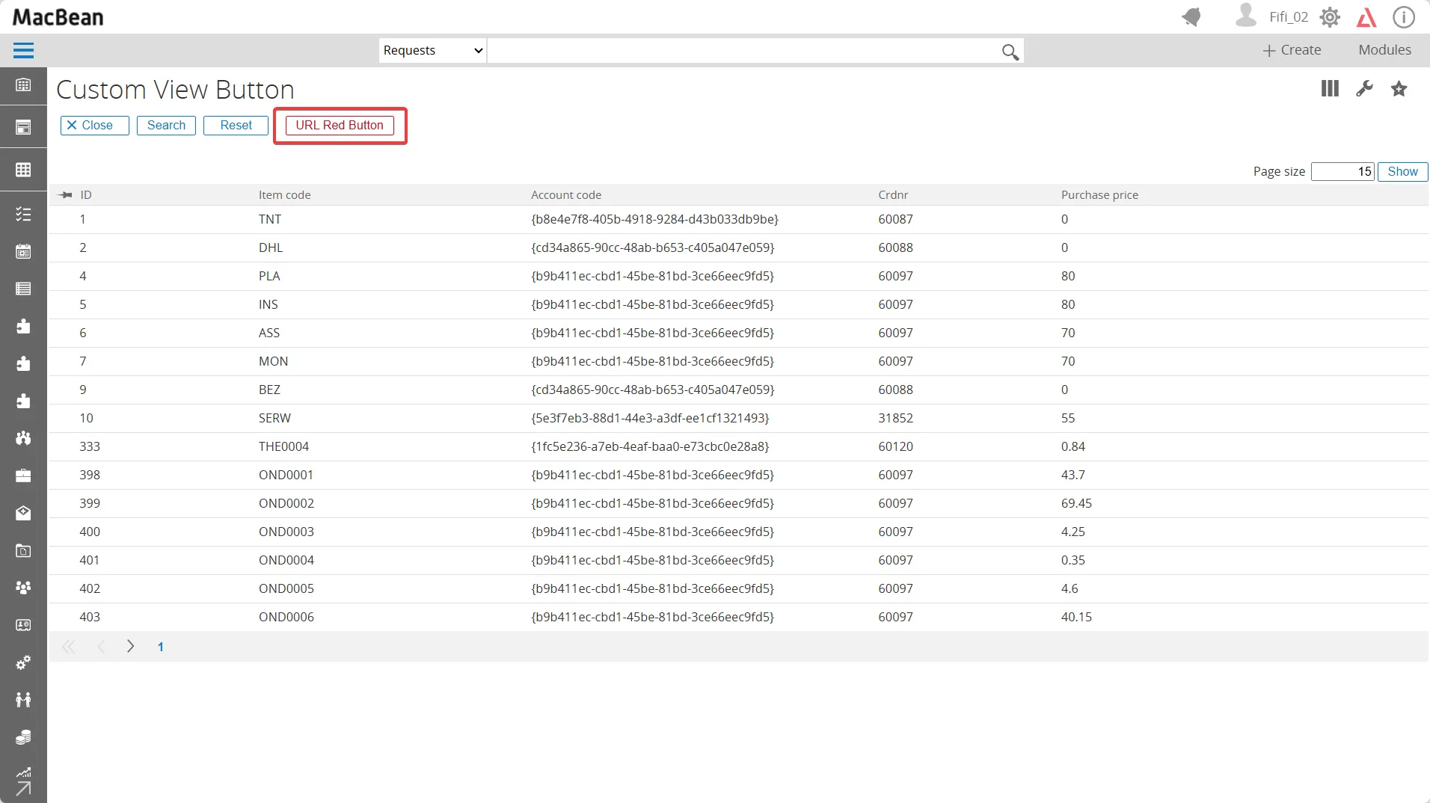Click the Create menu item
The image size is (1430, 803).
pyautogui.click(x=1292, y=50)
